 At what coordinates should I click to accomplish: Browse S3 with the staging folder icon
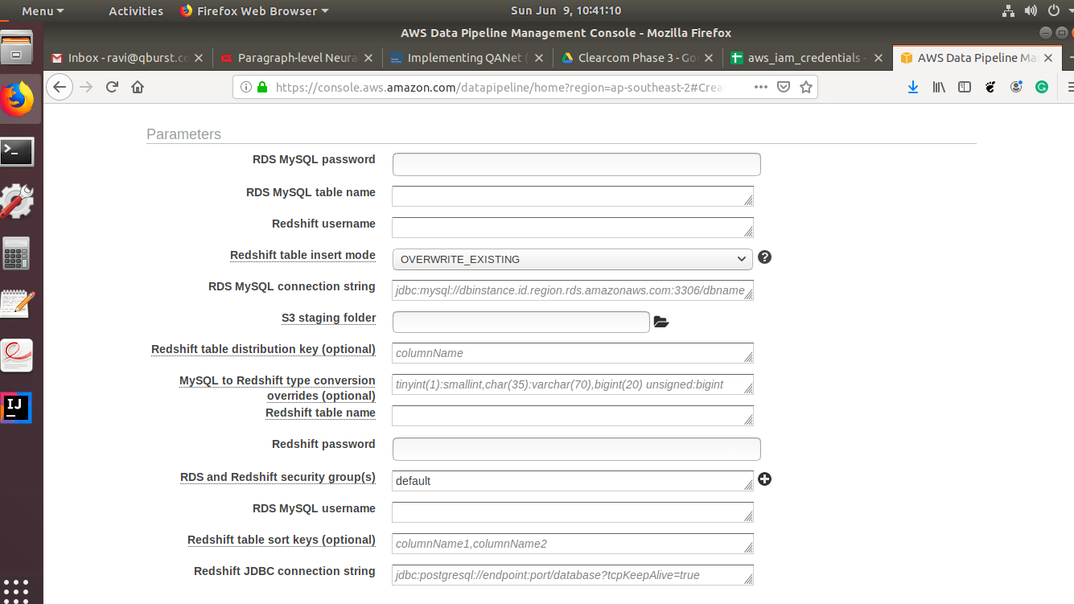661,322
